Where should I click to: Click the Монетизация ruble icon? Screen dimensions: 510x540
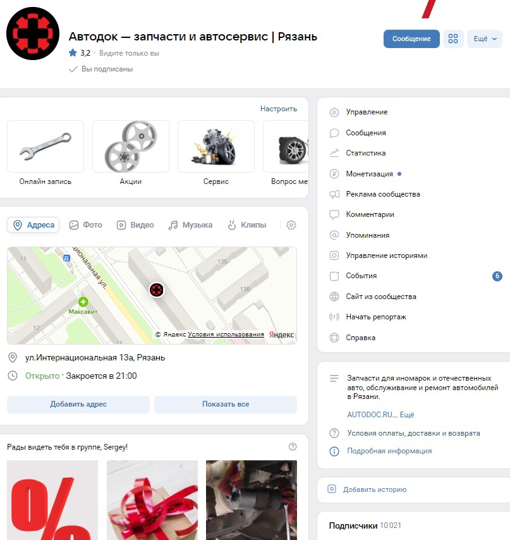(334, 174)
